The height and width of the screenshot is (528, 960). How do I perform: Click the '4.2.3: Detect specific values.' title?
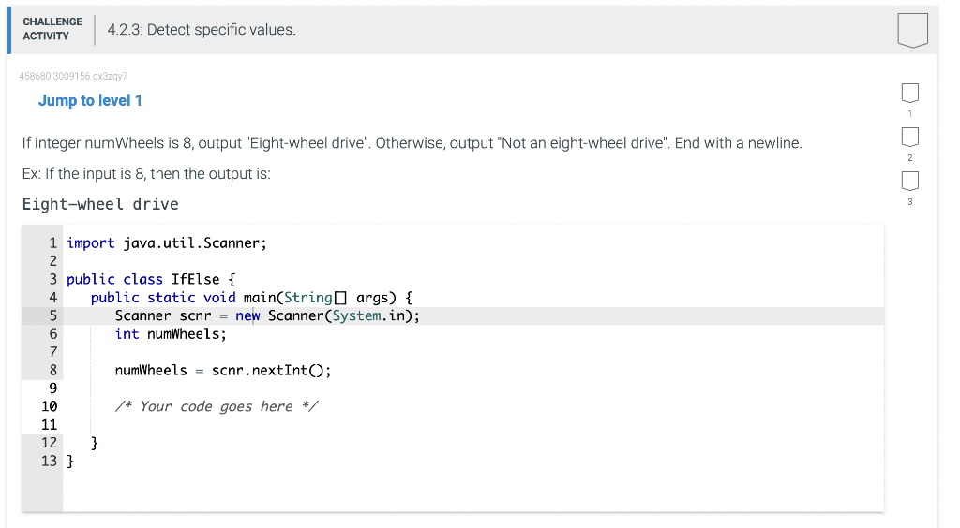pos(202,30)
